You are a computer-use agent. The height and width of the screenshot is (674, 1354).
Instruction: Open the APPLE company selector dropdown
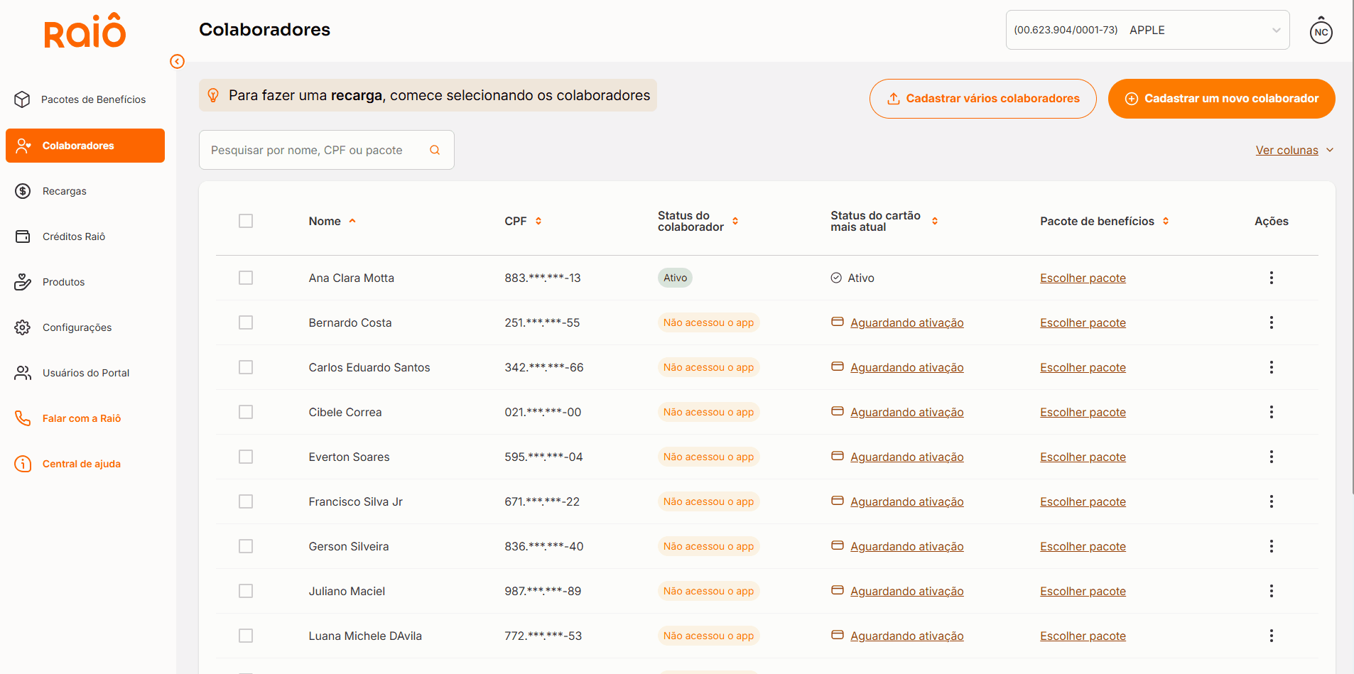pos(1147,30)
